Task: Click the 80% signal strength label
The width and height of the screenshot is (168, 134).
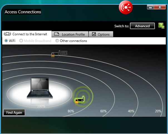Action: pos(71,111)
